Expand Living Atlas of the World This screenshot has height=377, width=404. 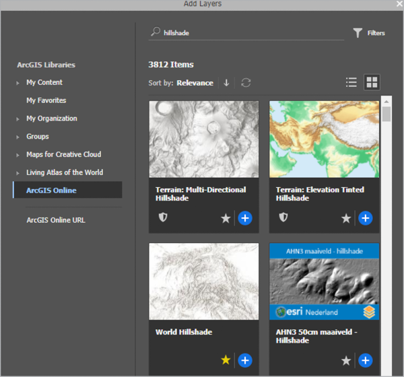pyautogui.click(x=18, y=173)
